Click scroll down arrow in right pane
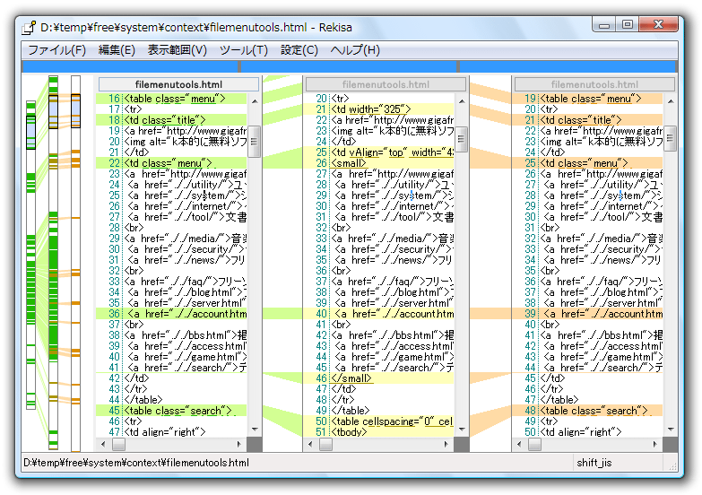Viewport: 702px width, 495px height. coord(671,430)
